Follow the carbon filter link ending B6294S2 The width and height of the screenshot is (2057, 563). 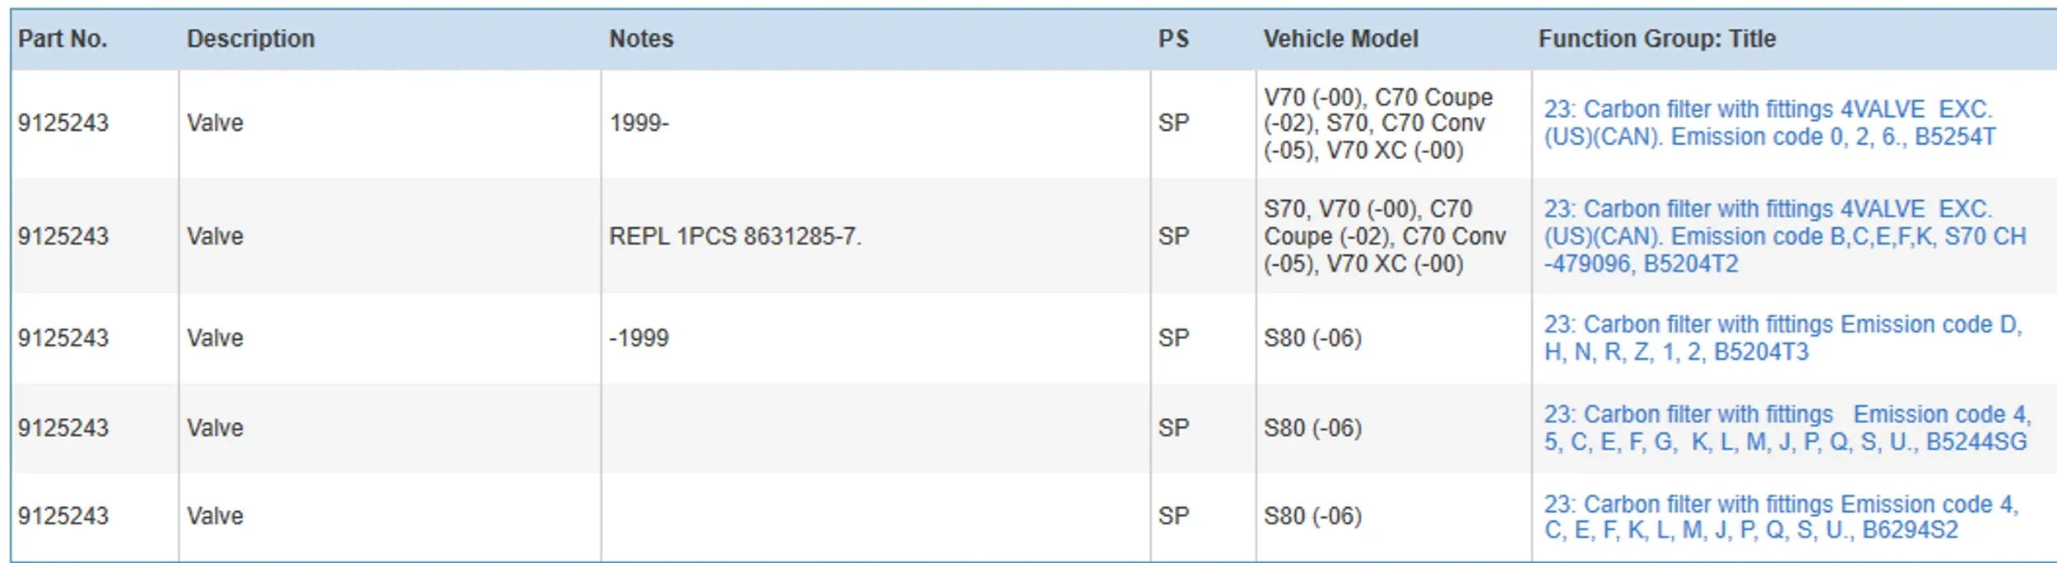click(1781, 517)
